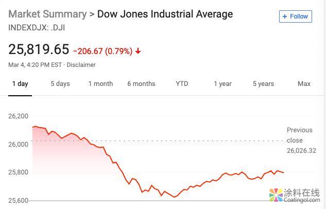Image resolution: width=326 pixels, height=209 pixels.
Task: Switch to the 5 days tab
Action: [60, 84]
